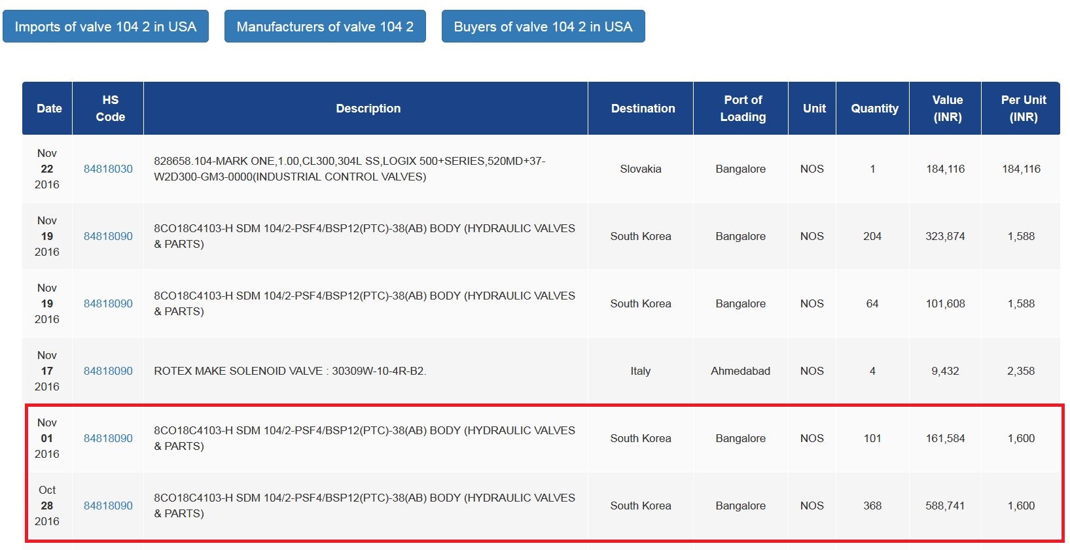This screenshot has width=1070, height=550.
Task: Select the Nov 22 2016 date cell
Action: 47,169
